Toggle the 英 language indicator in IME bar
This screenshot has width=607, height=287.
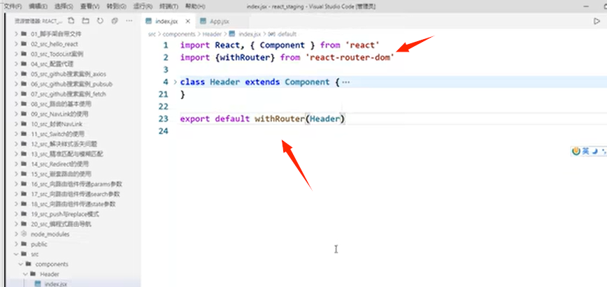click(x=586, y=152)
